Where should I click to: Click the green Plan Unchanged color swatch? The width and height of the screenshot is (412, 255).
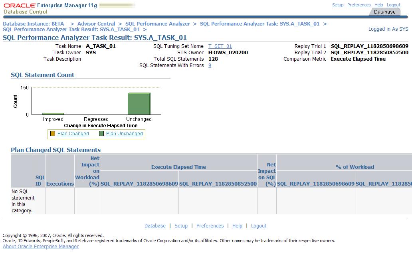pos(101,134)
